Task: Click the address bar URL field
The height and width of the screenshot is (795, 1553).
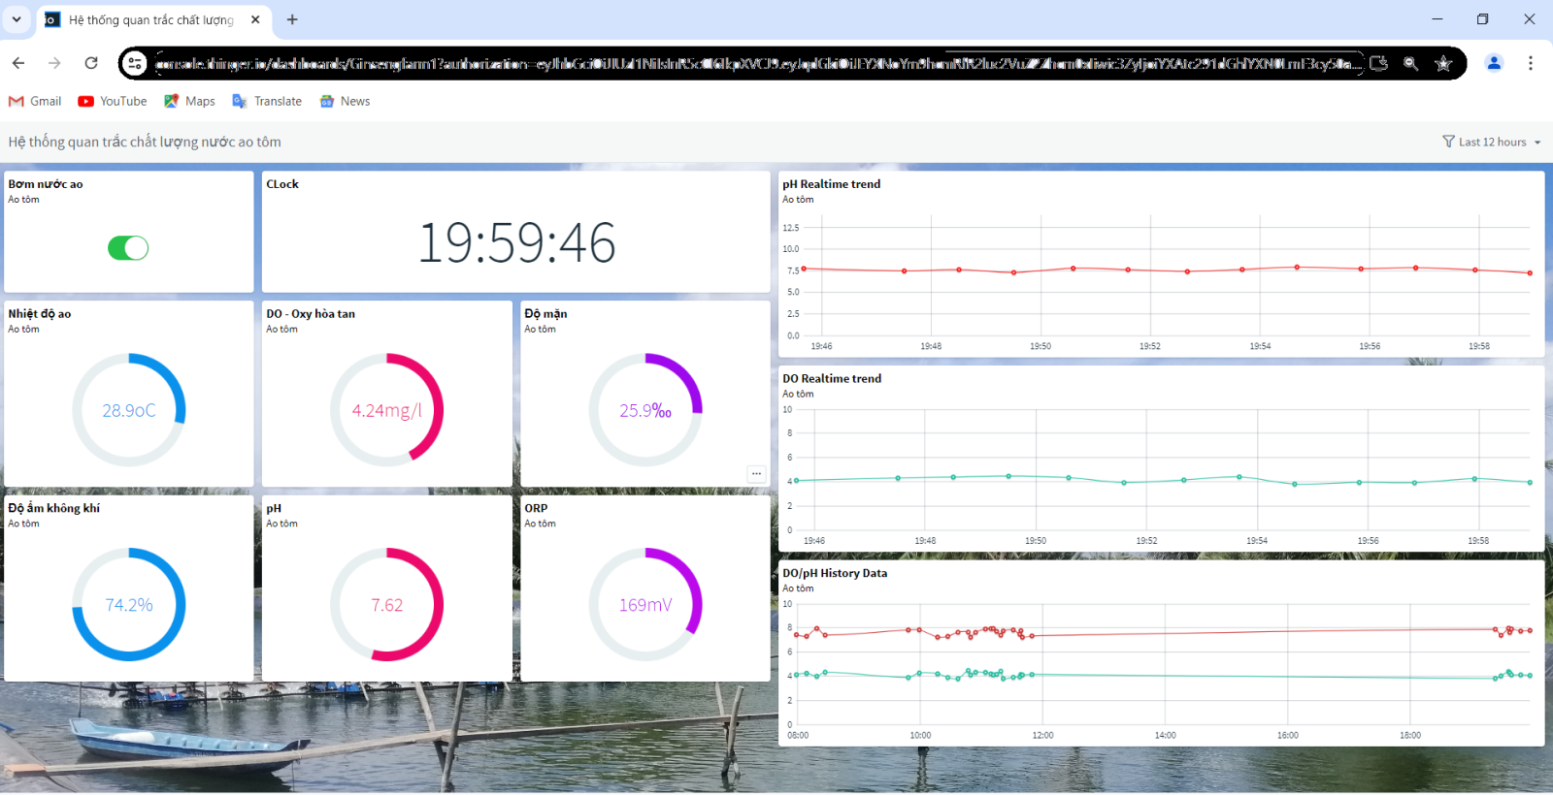Action: pos(757,63)
